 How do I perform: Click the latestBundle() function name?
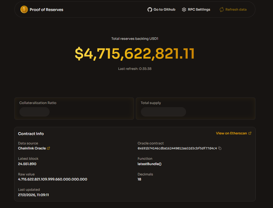point(149,164)
